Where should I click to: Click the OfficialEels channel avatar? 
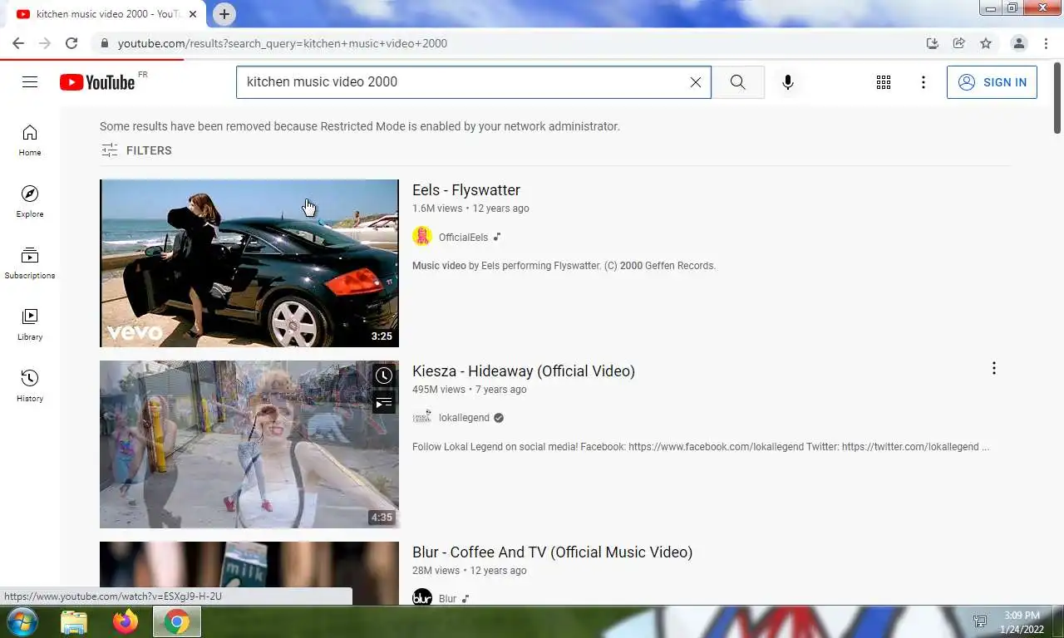(x=422, y=237)
